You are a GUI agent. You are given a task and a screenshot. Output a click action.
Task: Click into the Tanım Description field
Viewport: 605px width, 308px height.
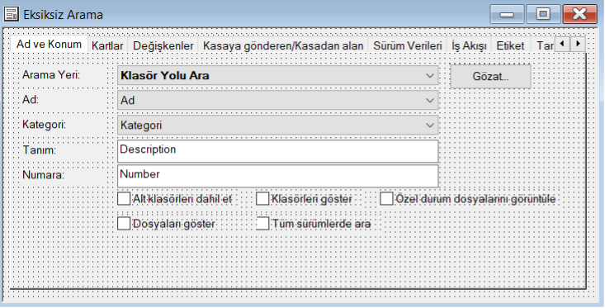[278, 151]
